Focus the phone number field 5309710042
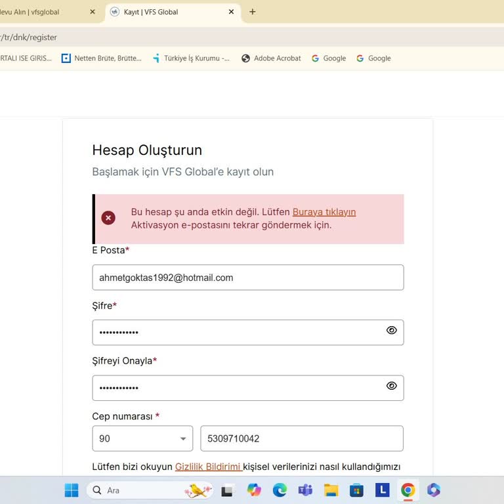504x504 pixels. coord(302,438)
